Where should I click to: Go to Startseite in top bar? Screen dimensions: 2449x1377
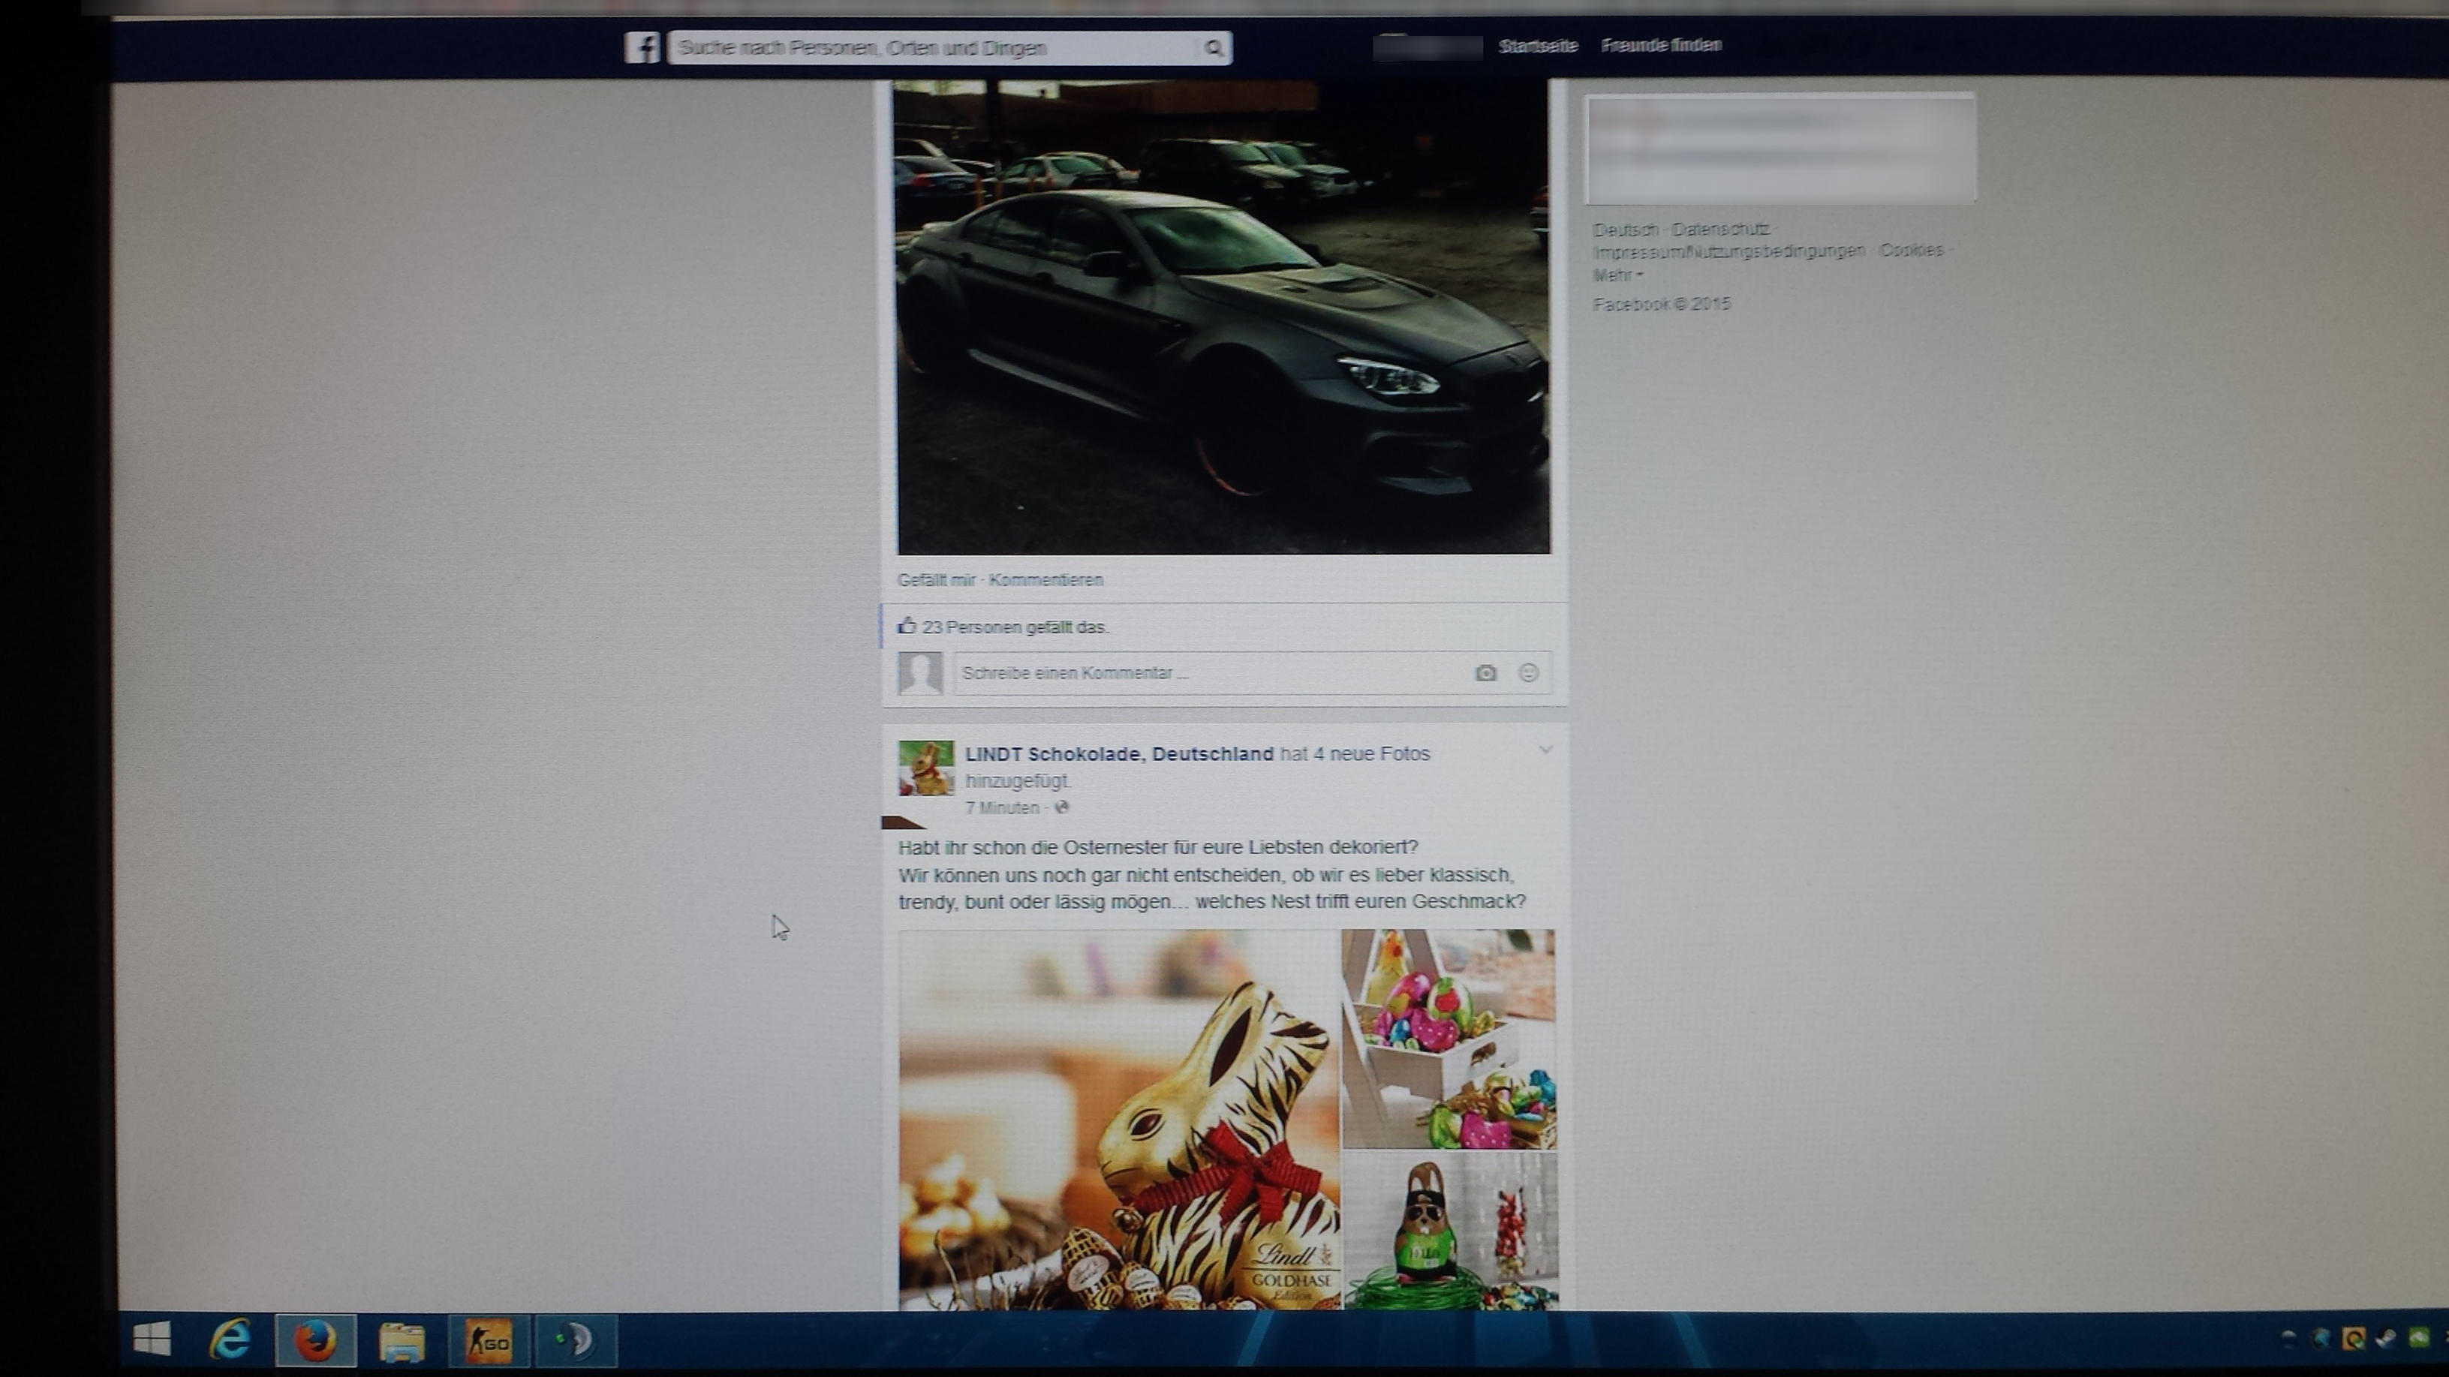[x=1537, y=46]
